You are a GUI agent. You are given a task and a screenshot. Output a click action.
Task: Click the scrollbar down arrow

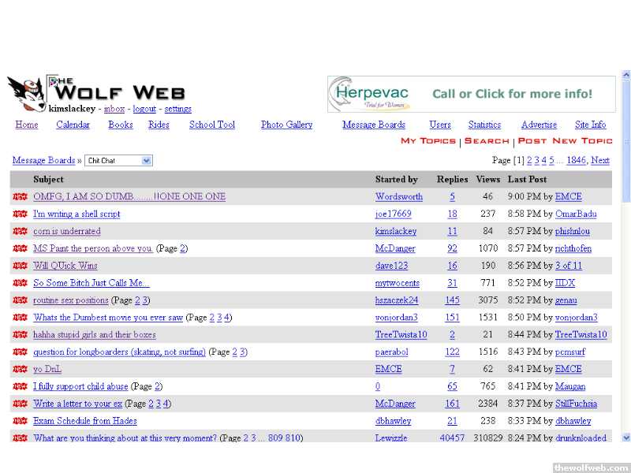tap(626, 437)
